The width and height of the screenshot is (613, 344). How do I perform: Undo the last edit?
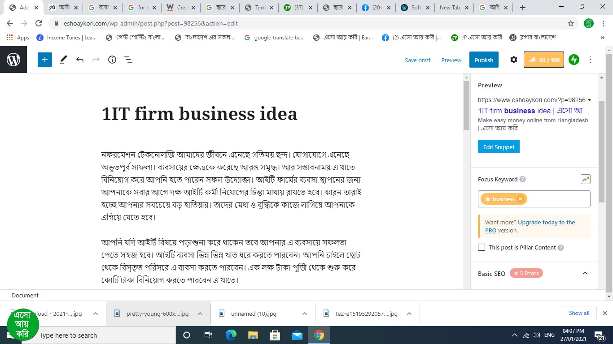click(80, 60)
